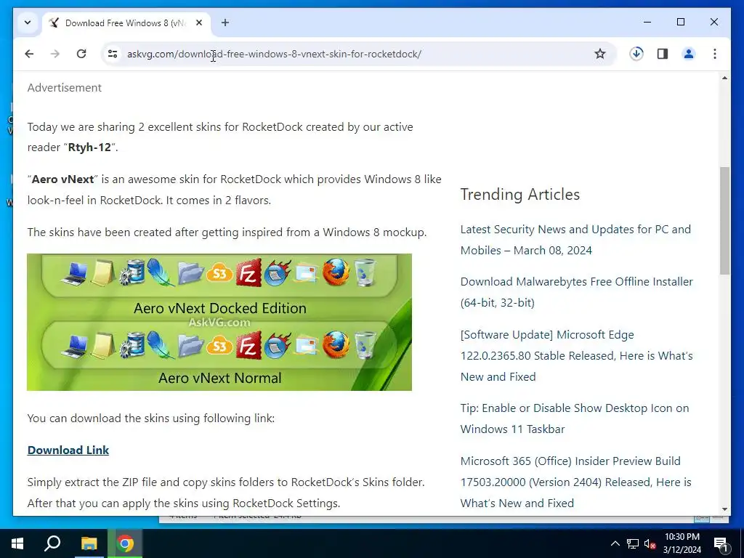Open File Explorer from taskbar
The height and width of the screenshot is (558, 744).
[x=89, y=543]
